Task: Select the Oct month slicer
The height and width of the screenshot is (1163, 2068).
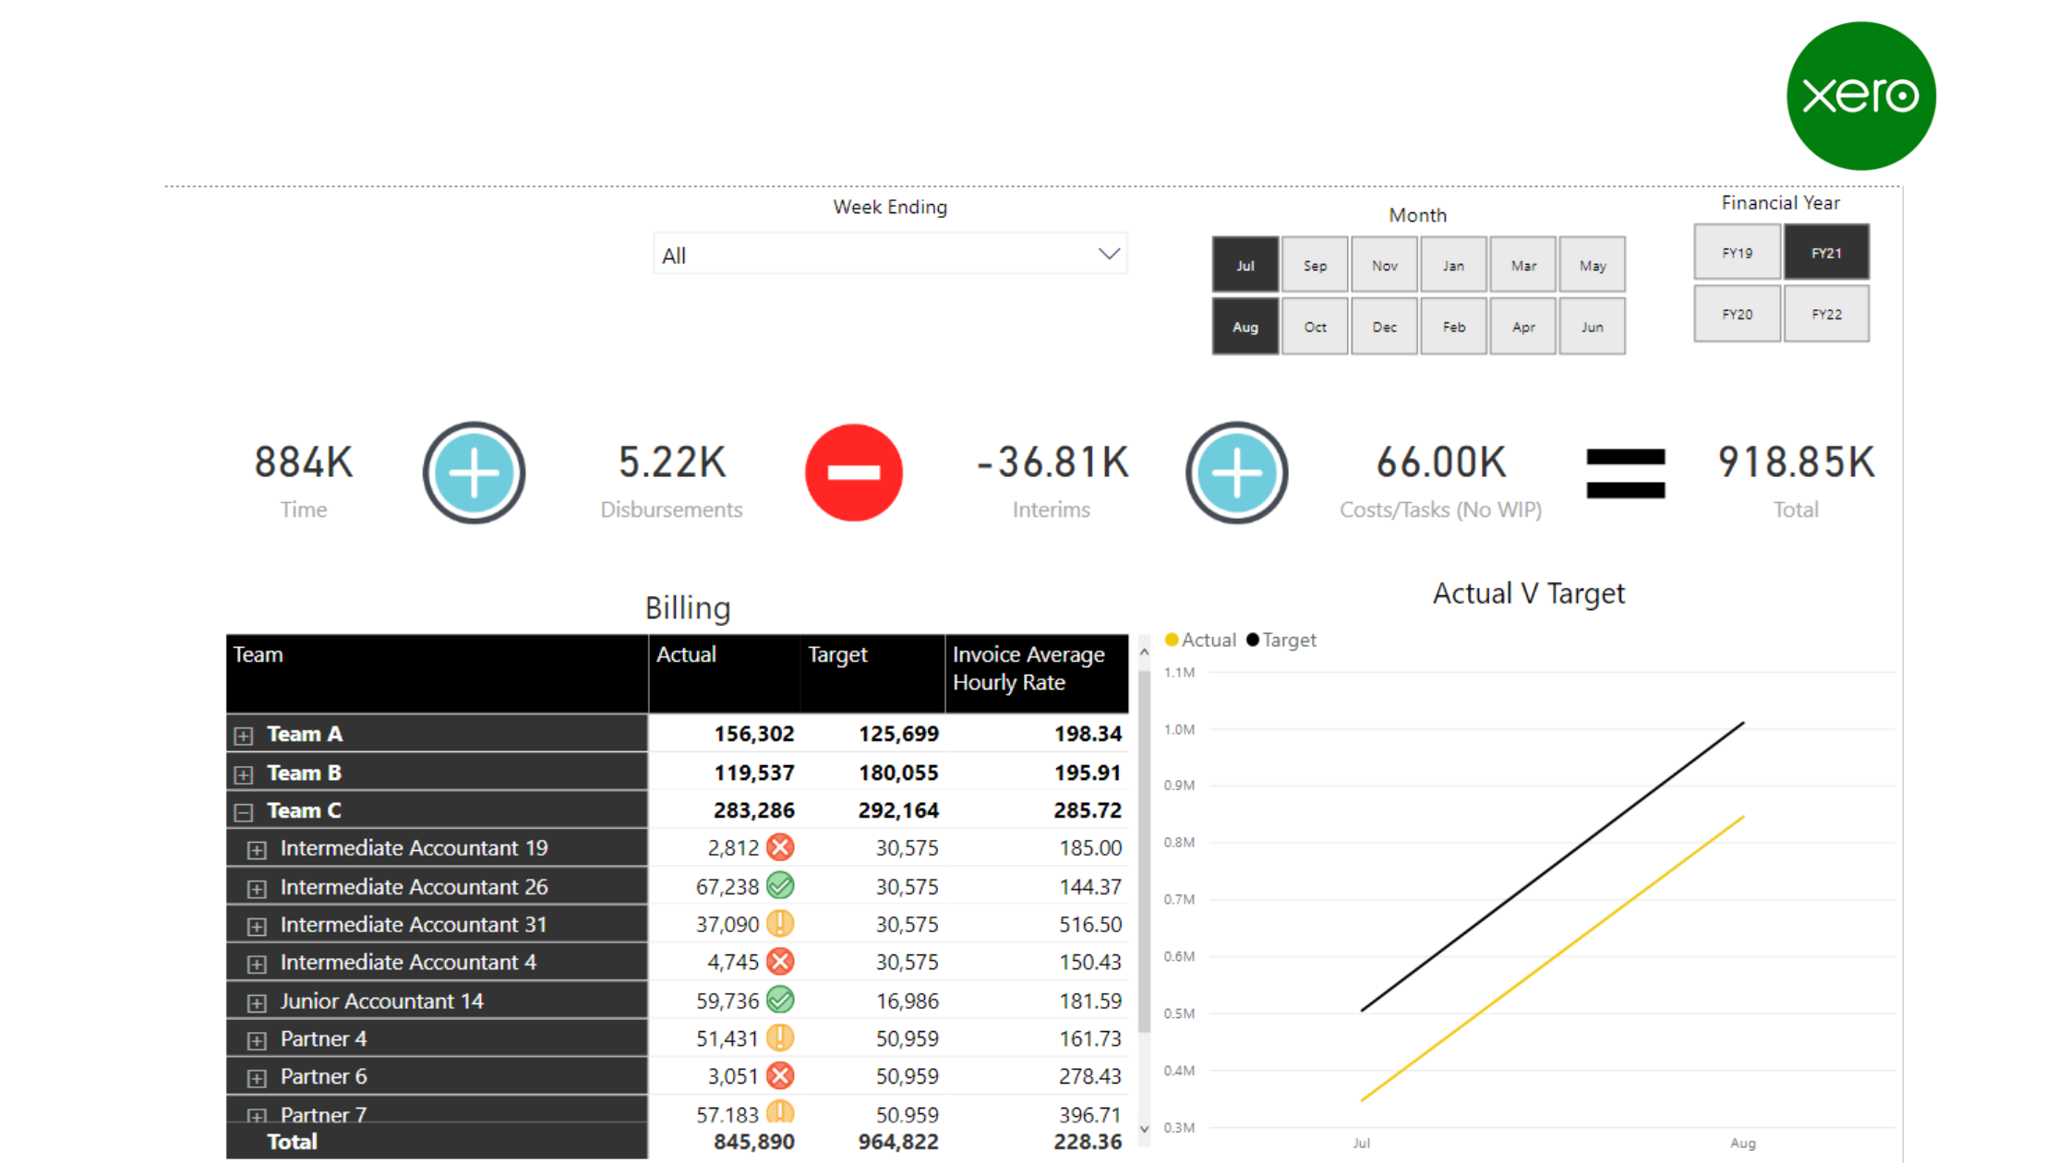Action: point(1315,327)
